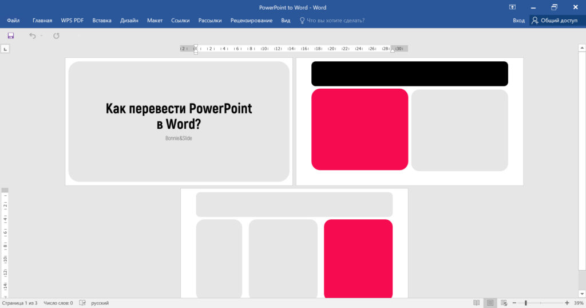
Task: Select the black rounded bar on second page
Action: coord(410,74)
